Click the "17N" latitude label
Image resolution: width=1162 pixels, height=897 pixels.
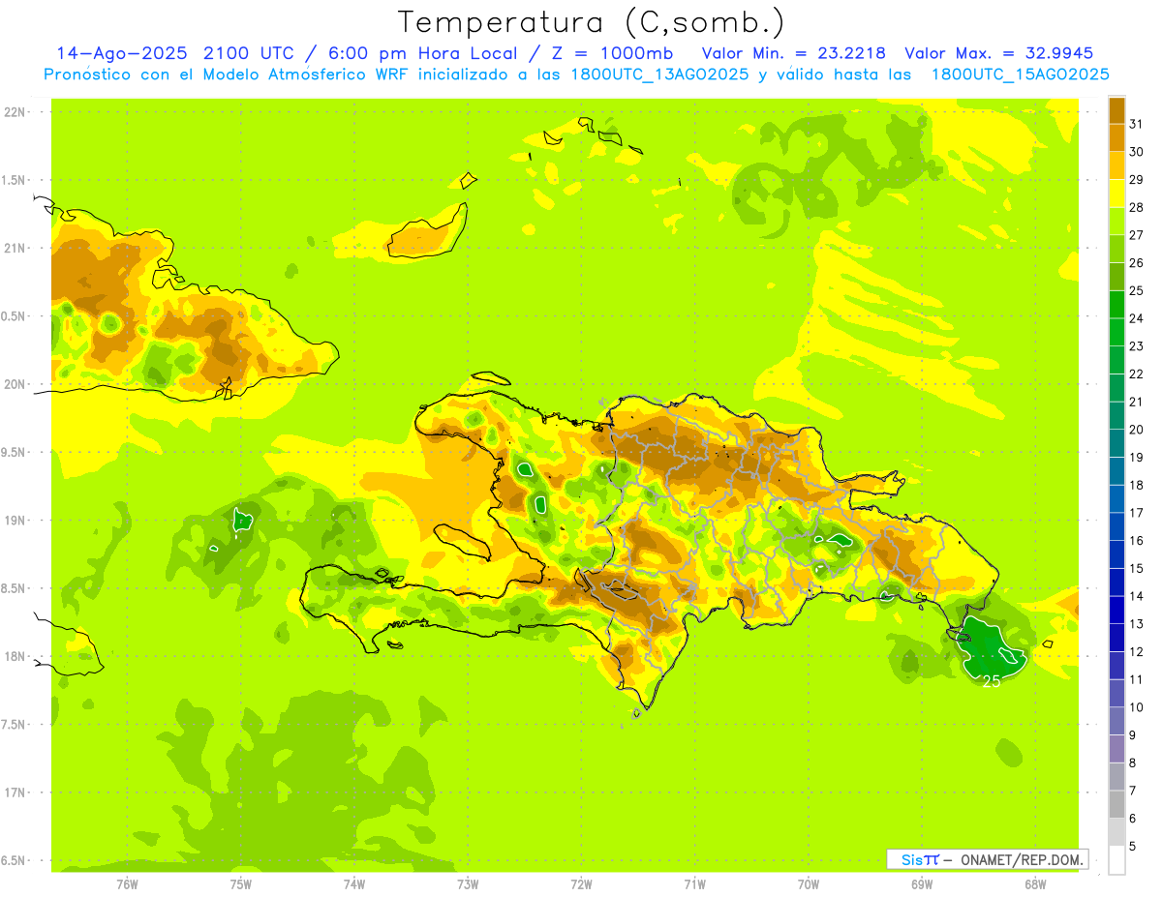coord(15,792)
